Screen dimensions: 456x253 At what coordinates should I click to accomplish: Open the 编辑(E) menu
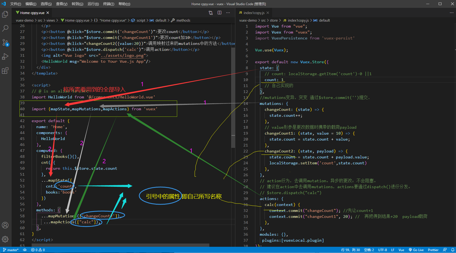(31, 4)
